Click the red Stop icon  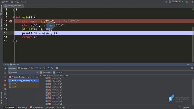(5, 81)
